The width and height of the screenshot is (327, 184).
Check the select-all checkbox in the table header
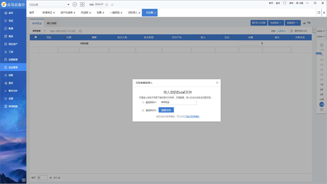[x=36, y=37]
